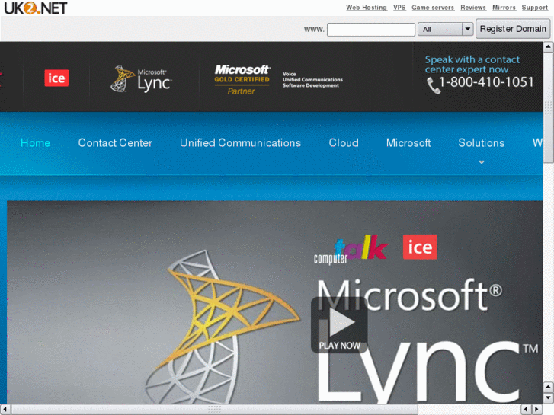Focus the www. domain name field

coord(371,29)
